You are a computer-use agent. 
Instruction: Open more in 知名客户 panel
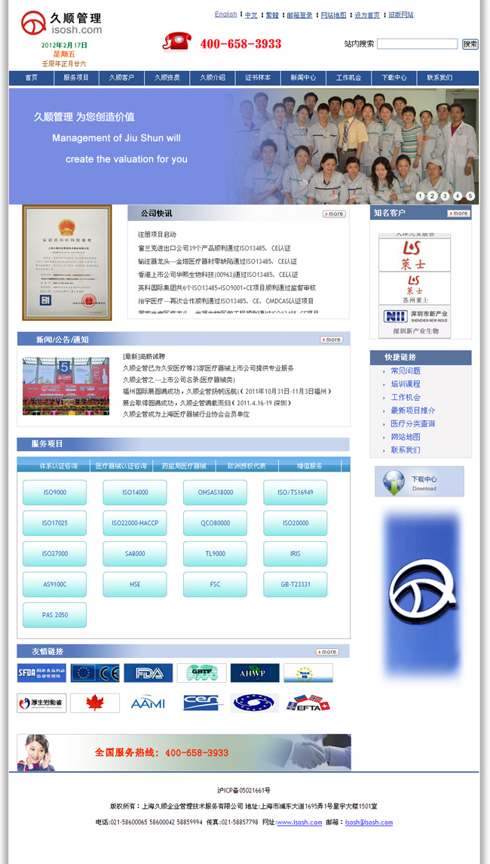(x=458, y=214)
